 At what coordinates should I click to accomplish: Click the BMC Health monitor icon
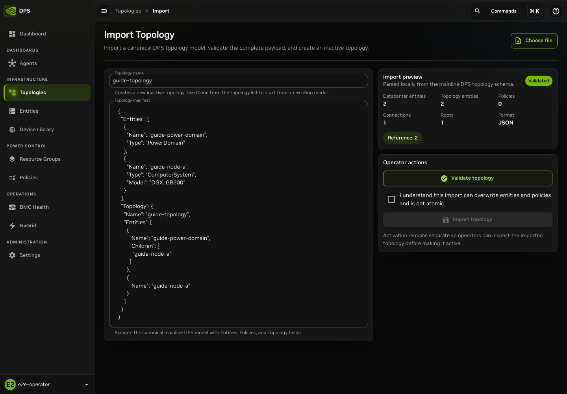(x=12, y=207)
